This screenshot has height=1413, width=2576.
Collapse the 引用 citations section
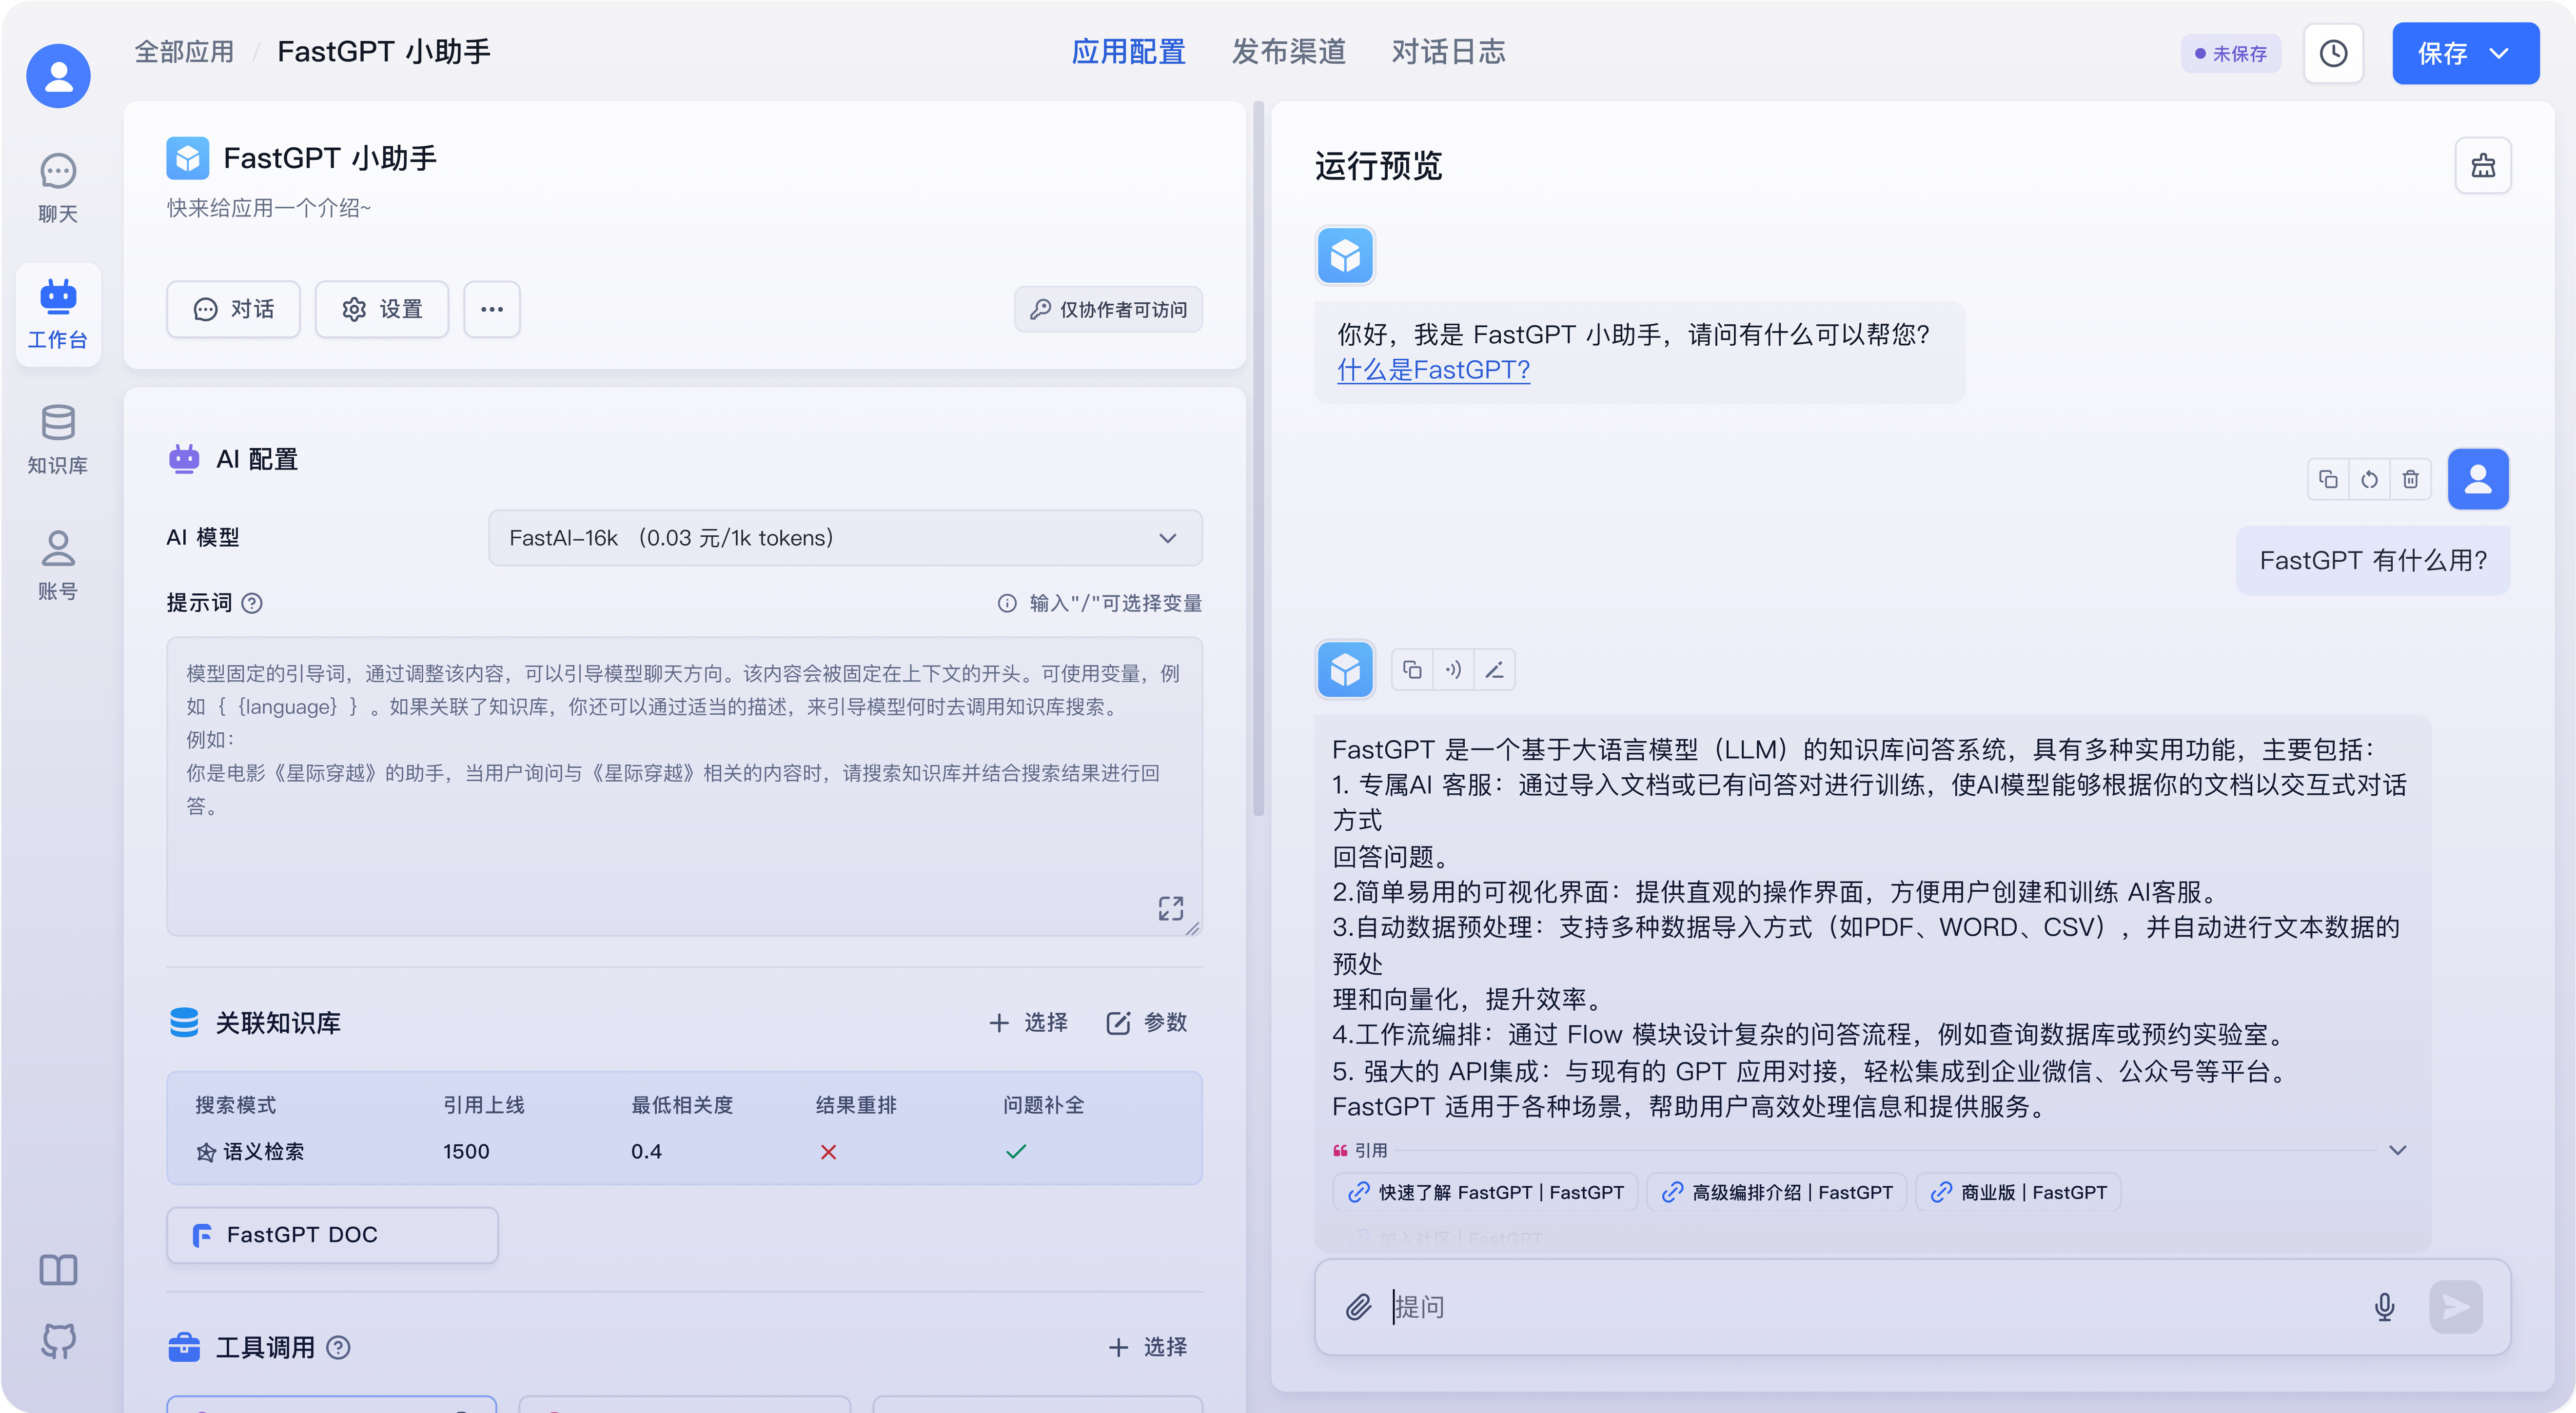[2397, 1150]
